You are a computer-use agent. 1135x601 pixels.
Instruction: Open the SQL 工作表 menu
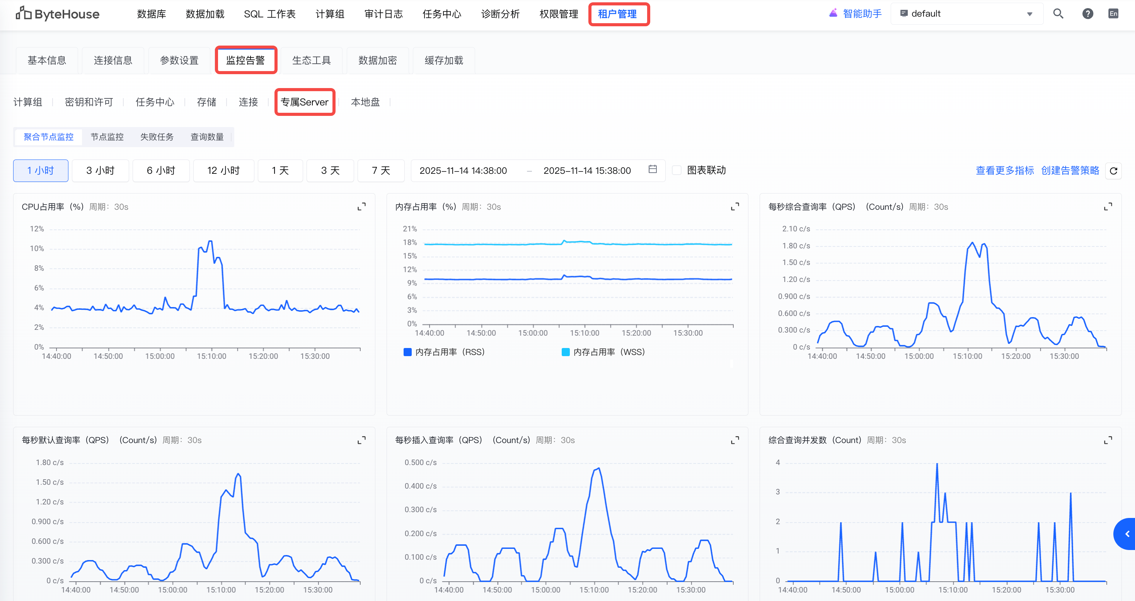(x=270, y=14)
